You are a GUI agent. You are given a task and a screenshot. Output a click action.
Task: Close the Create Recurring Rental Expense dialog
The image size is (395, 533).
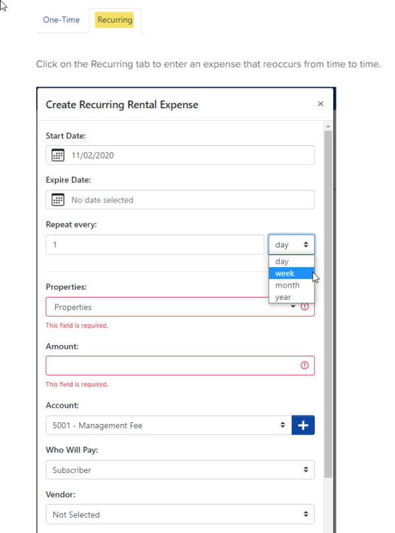[x=321, y=104]
